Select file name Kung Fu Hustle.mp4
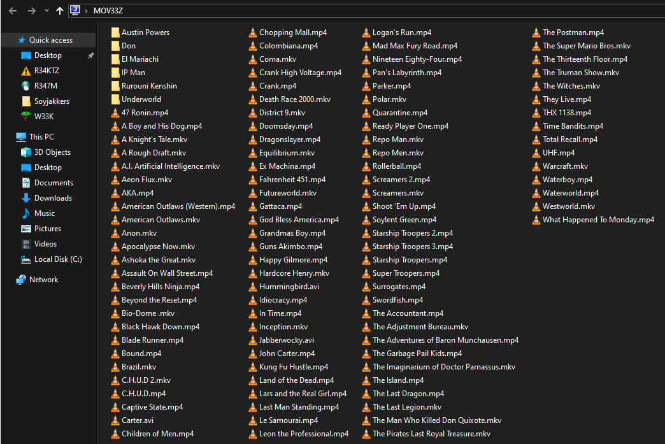 pos(294,367)
